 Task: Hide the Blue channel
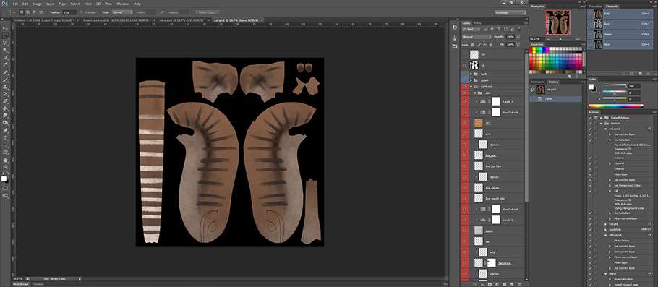click(x=591, y=45)
